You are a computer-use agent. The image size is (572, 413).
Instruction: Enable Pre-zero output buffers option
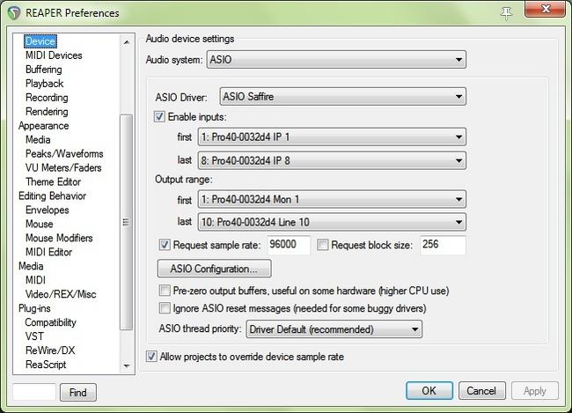coord(165,291)
